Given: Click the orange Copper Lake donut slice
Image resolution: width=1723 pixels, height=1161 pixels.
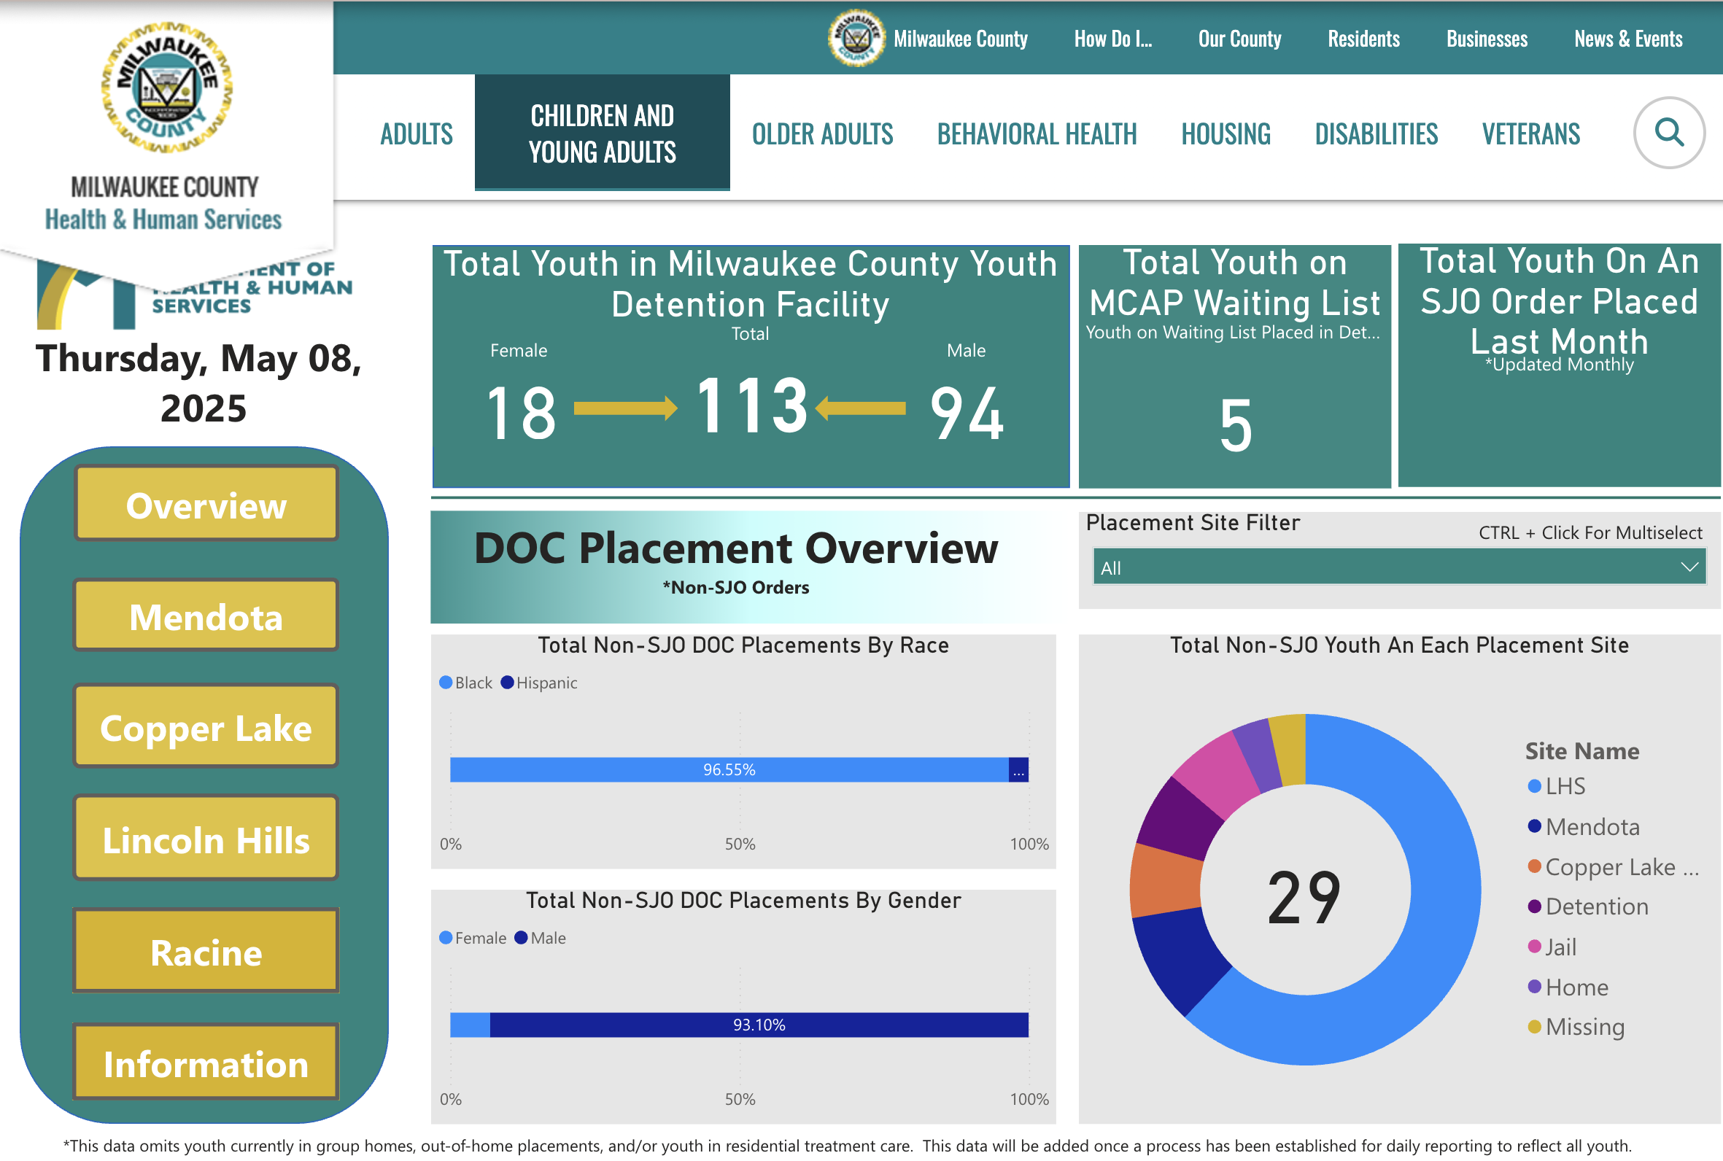Looking at the screenshot, I should tap(1166, 880).
